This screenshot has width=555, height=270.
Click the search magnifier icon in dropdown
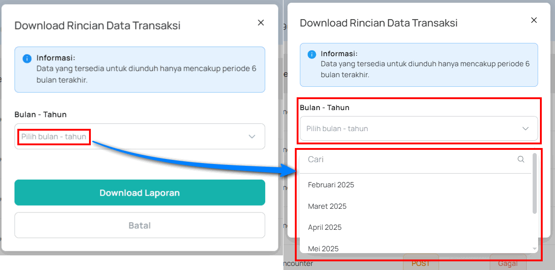(x=521, y=159)
